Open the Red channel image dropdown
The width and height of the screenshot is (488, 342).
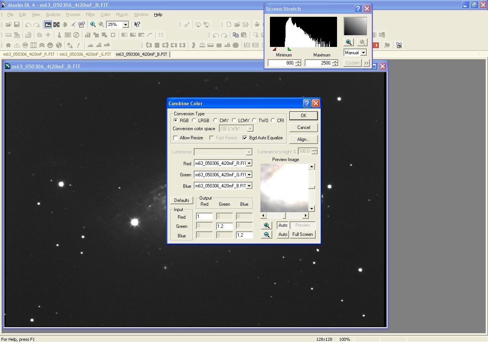coord(249,163)
